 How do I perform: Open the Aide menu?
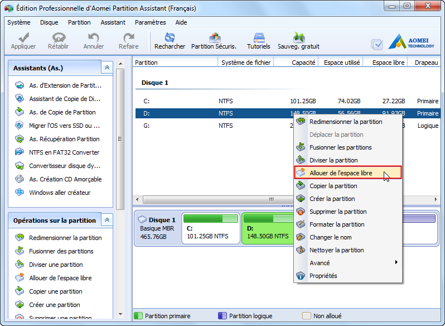181,22
